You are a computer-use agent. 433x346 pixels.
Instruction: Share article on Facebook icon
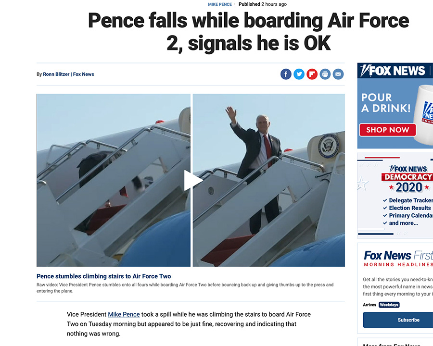(x=286, y=74)
